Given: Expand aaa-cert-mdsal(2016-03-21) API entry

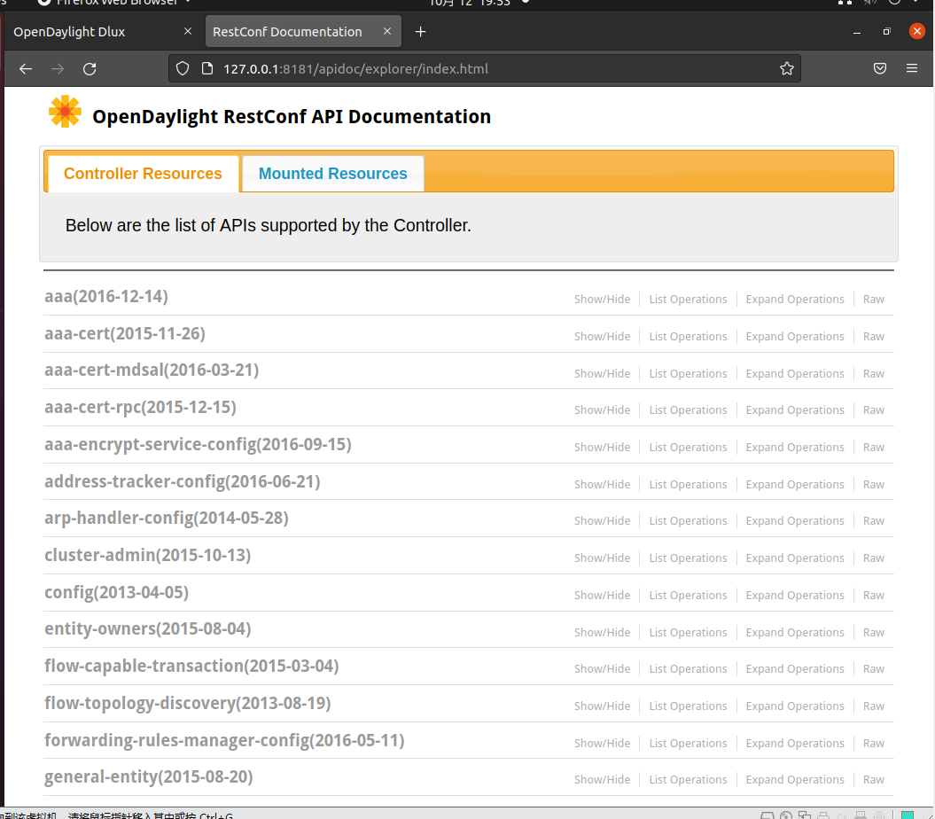Looking at the screenshot, I should (152, 370).
